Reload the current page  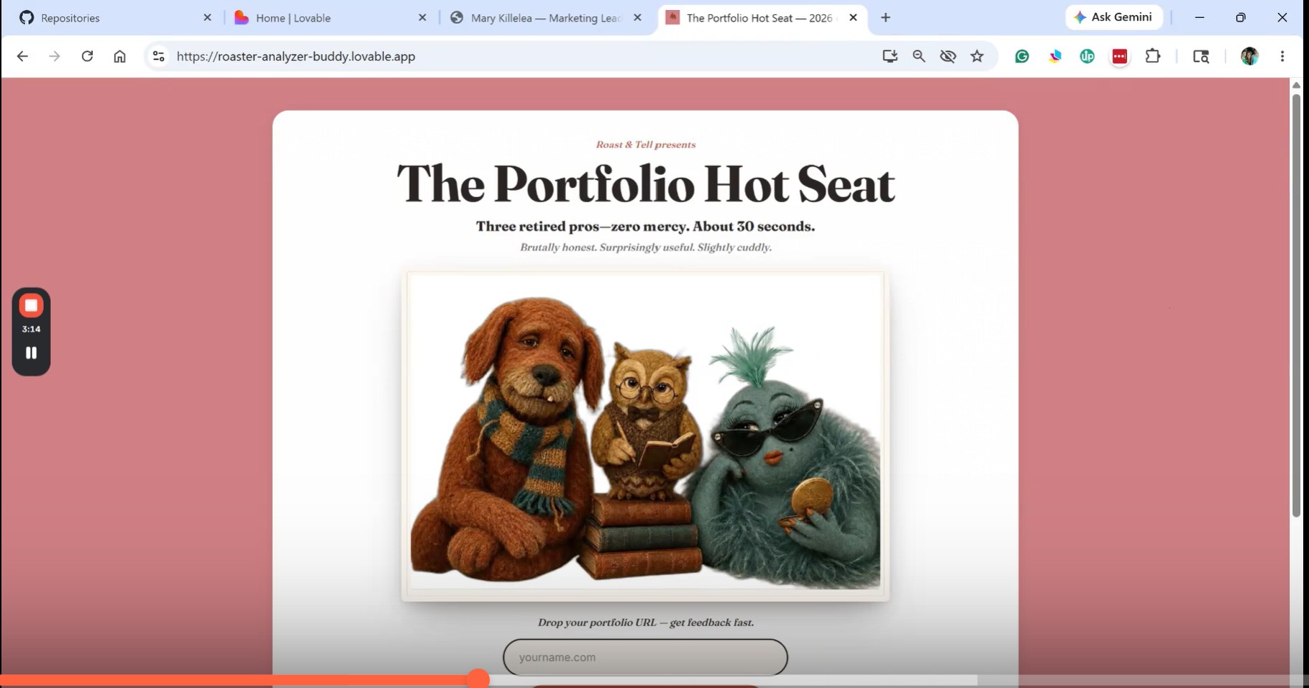tap(87, 56)
